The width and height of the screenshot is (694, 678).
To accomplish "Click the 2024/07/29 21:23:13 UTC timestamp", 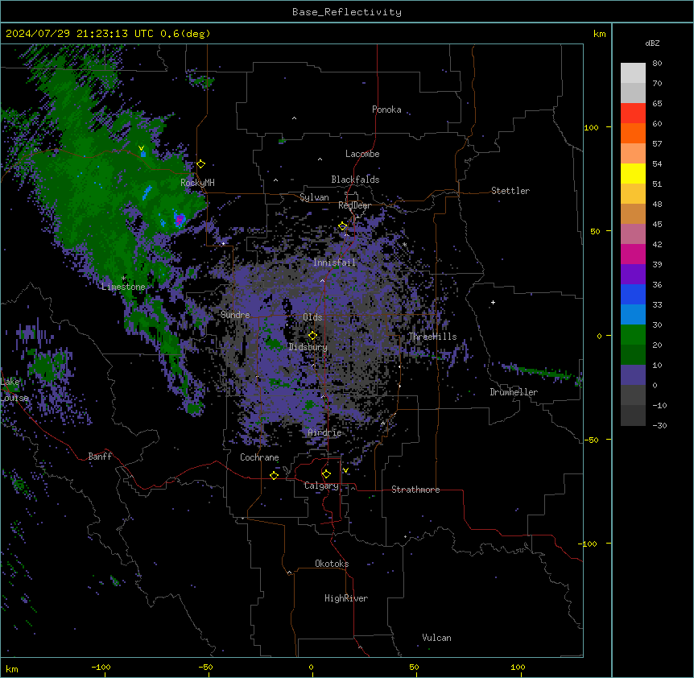I will pos(80,34).
